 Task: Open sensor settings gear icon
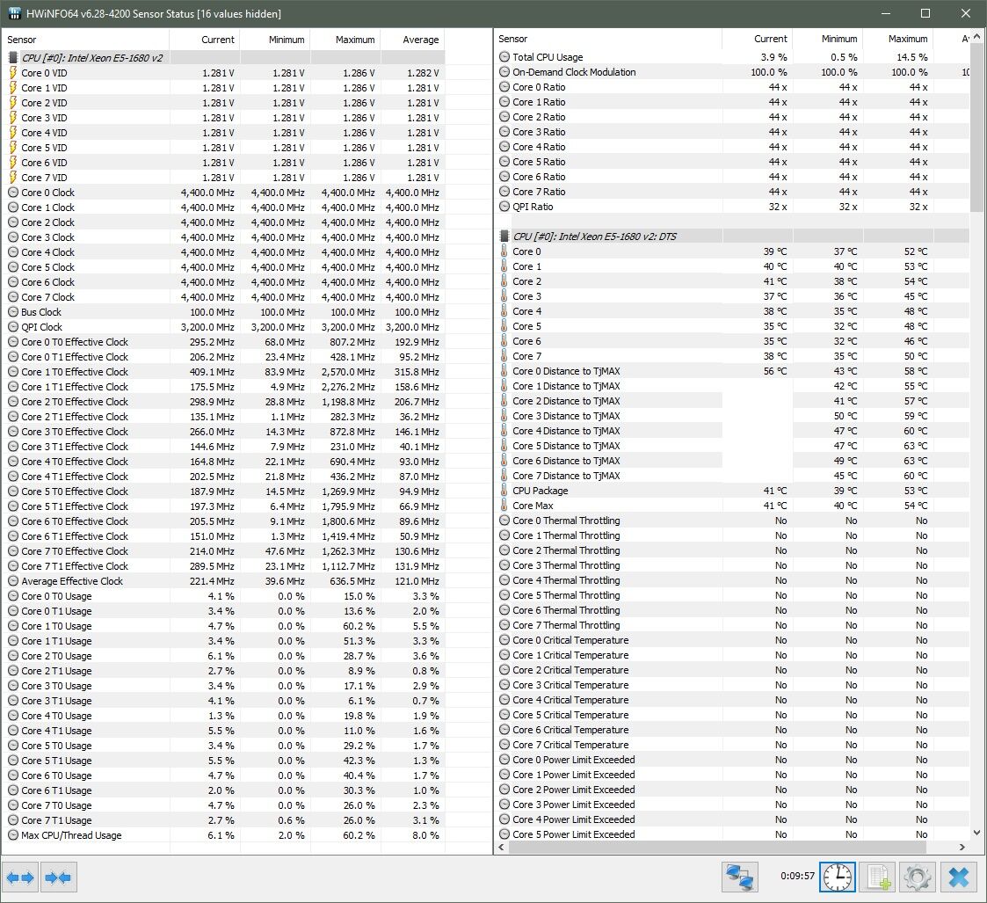[x=918, y=877]
